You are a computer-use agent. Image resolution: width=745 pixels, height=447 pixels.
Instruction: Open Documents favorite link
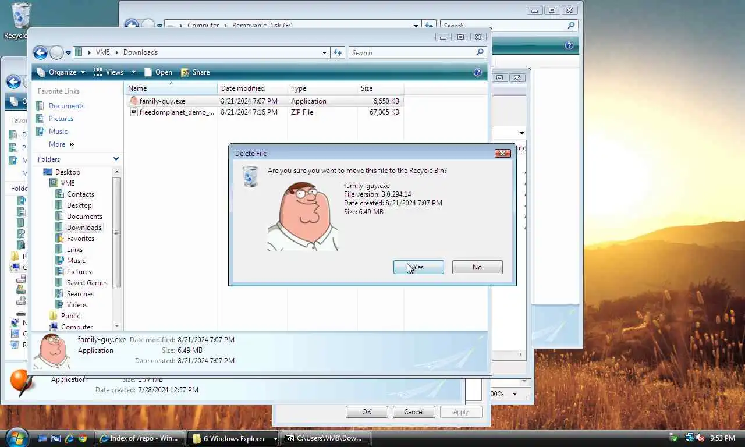66,106
